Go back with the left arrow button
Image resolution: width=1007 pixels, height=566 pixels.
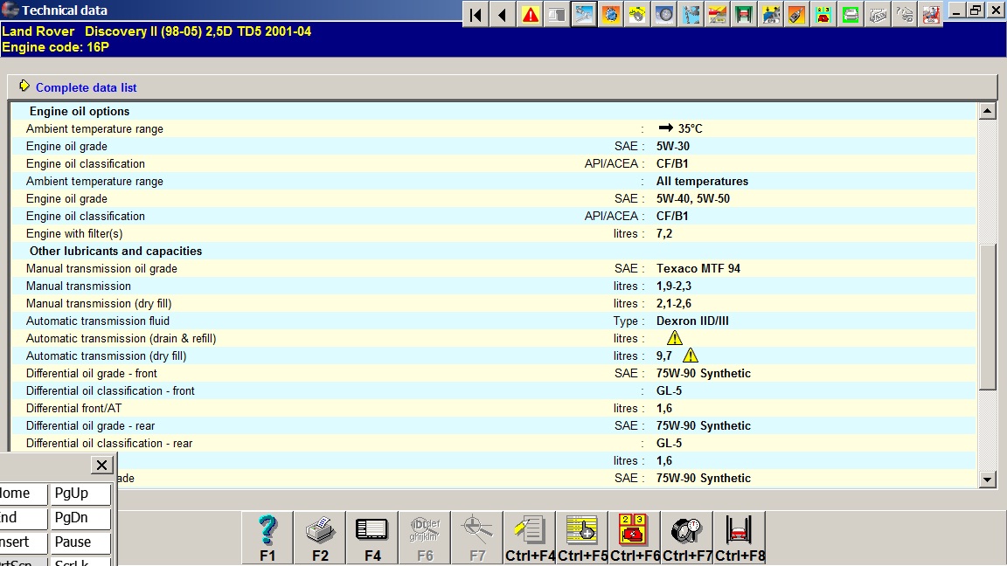(x=503, y=14)
